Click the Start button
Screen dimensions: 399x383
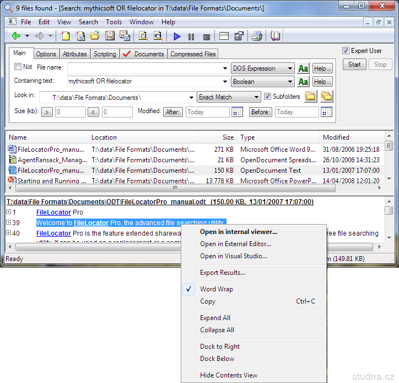tap(354, 65)
